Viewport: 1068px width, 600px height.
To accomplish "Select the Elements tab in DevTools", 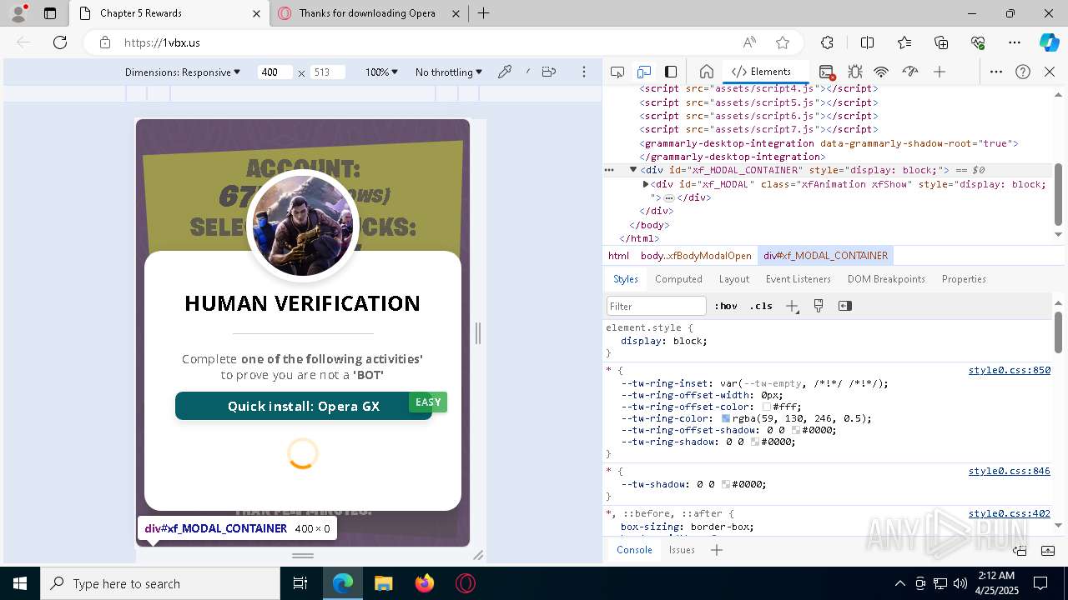I will click(761, 72).
